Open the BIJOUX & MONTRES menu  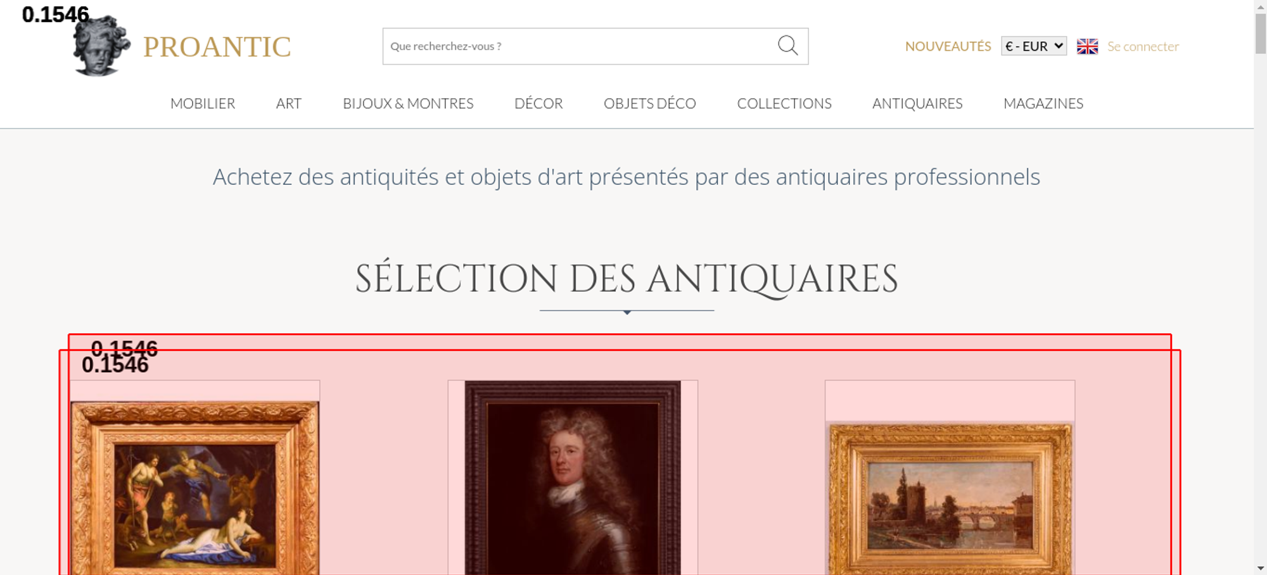pos(408,103)
